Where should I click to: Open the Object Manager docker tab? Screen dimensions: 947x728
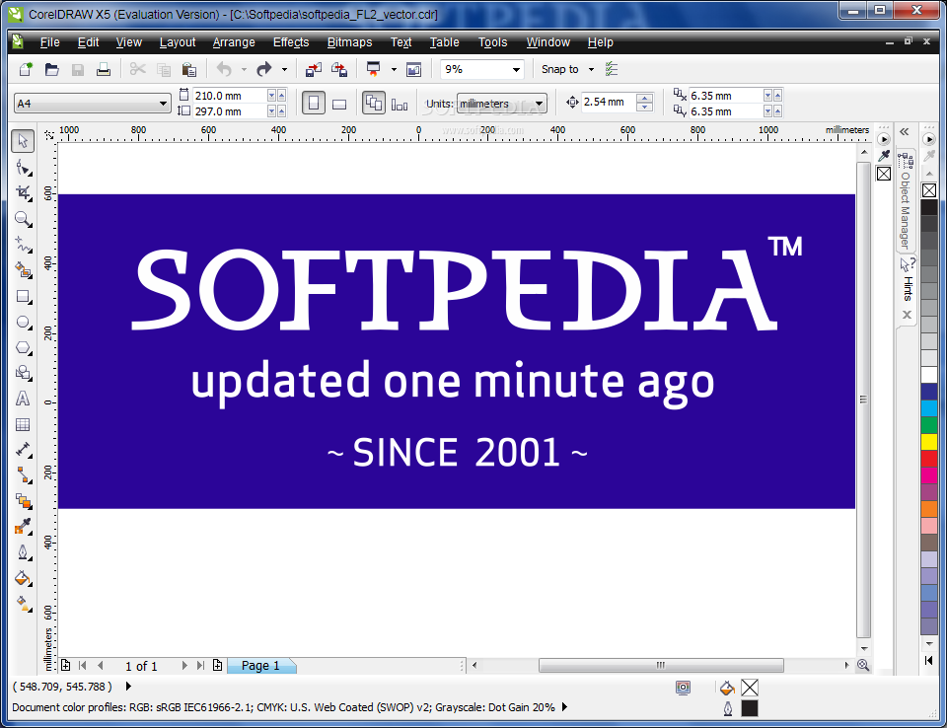[x=905, y=202]
